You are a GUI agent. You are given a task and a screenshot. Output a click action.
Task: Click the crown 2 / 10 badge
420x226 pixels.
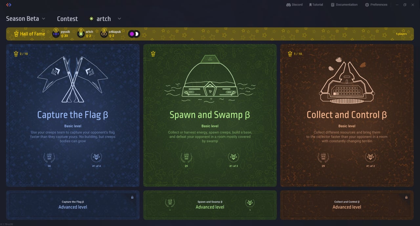coord(21,54)
